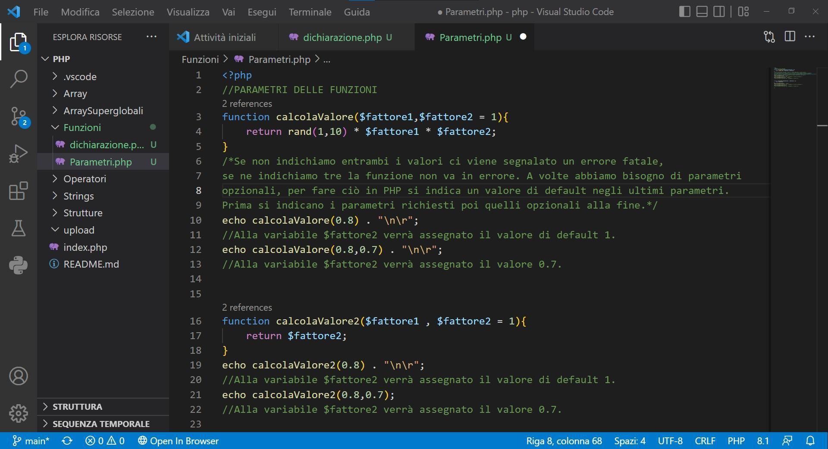Open the Accounts icon
This screenshot has width=828, height=449.
coord(18,376)
